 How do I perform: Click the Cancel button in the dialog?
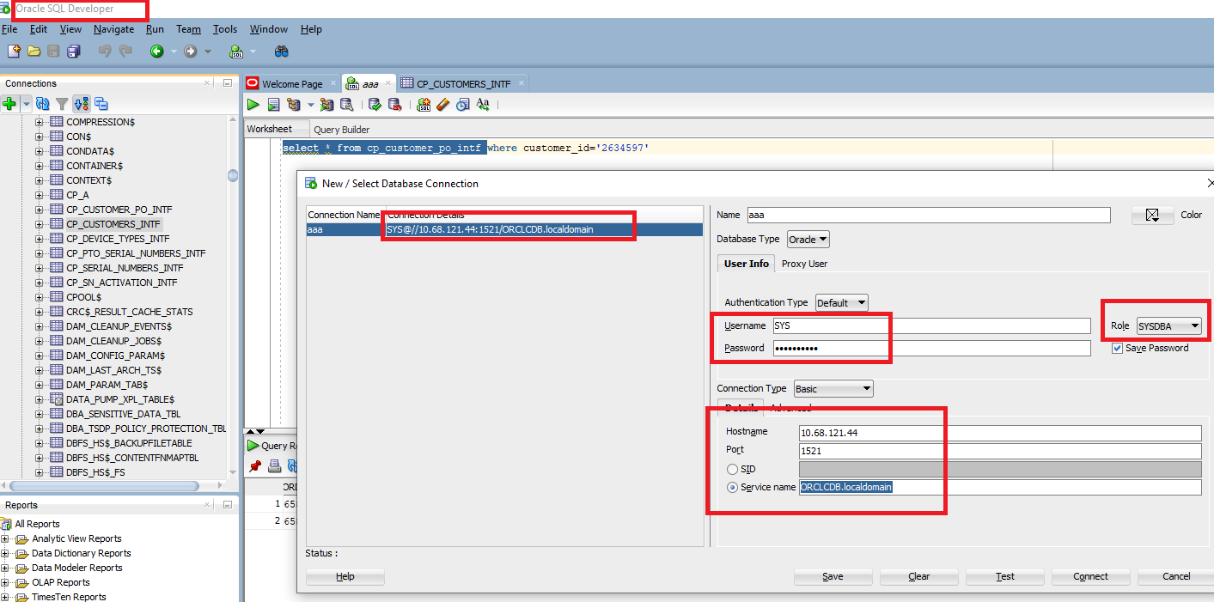coord(1176,576)
